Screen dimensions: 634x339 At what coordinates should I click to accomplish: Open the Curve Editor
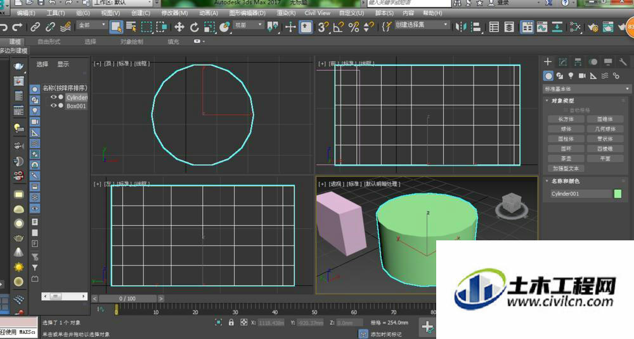pyautogui.click(x=542, y=27)
